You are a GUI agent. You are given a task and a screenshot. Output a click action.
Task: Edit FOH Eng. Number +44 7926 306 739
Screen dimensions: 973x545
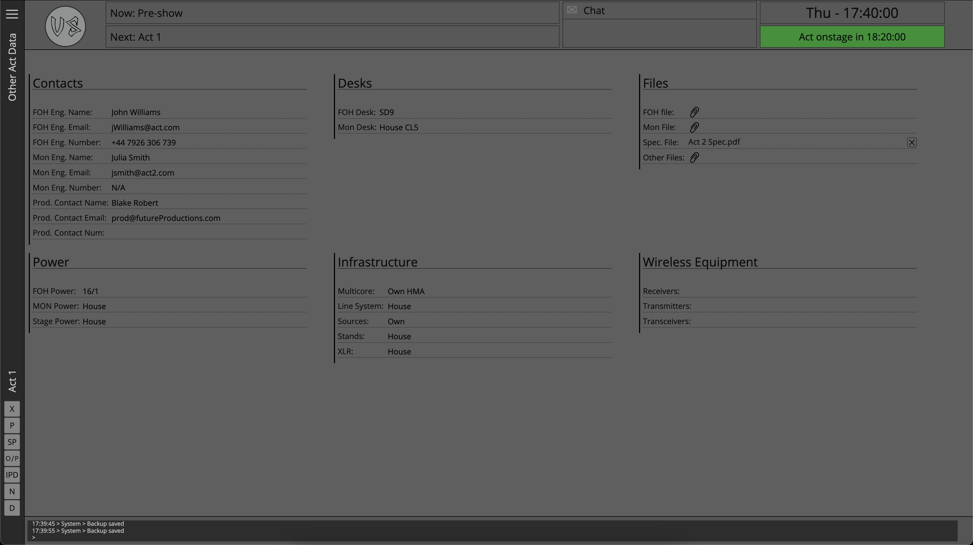click(144, 142)
